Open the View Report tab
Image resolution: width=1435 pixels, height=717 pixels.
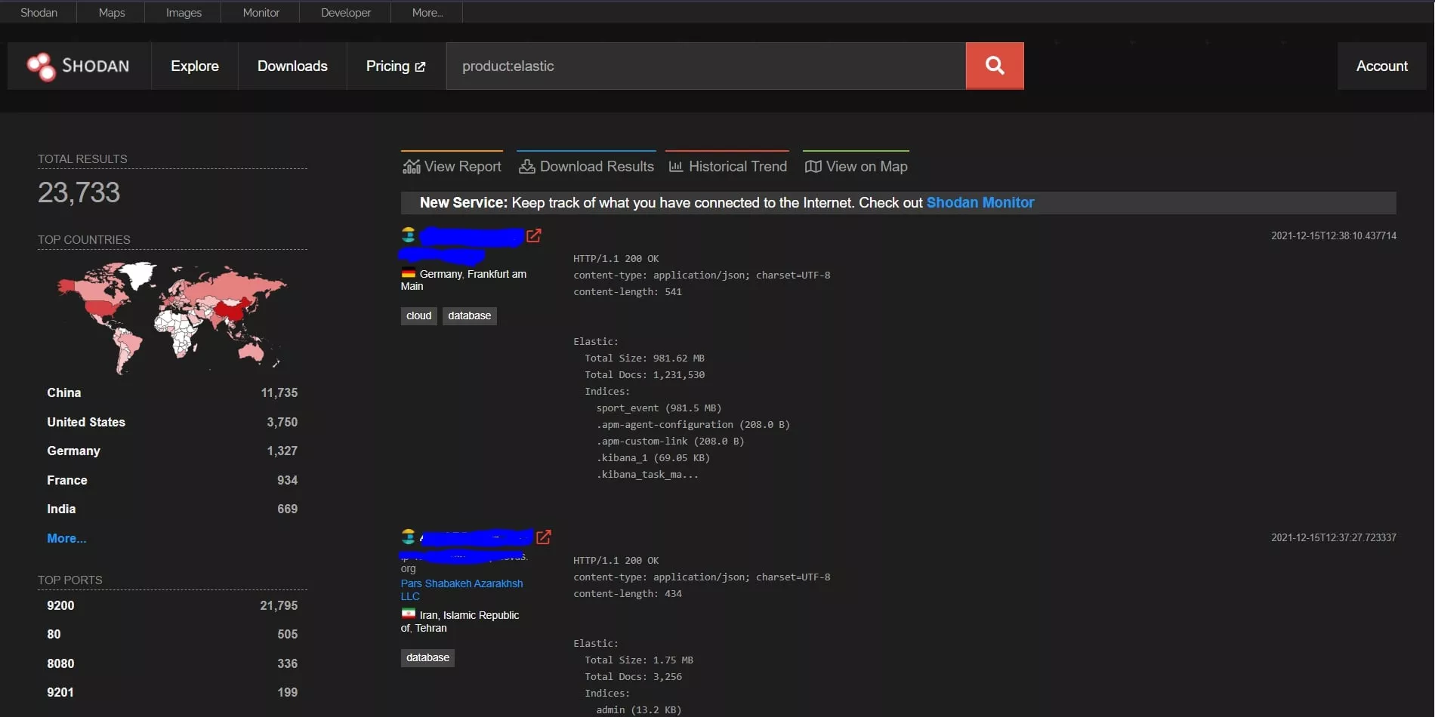(x=452, y=165)
